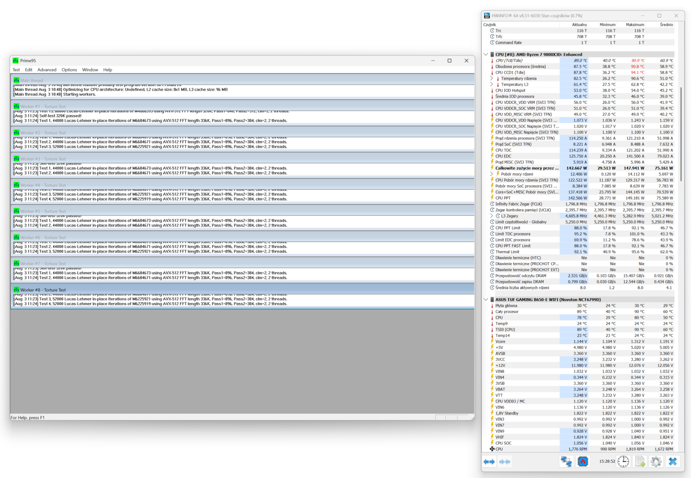Select the Worker #8 Torture Test title bar
The width and height of the screenshot is (691, 478).
pos(242,290)
